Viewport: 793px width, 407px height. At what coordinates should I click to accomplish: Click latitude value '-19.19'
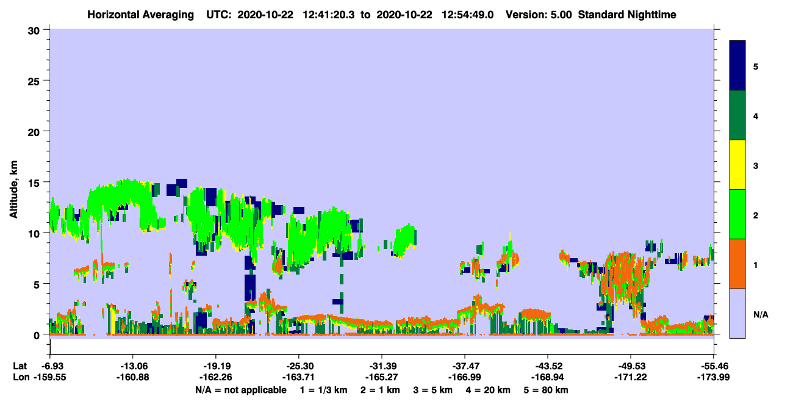215,366
